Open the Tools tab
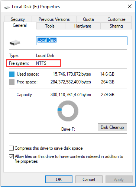Screen dimensions: 136x187 point(50,26)
